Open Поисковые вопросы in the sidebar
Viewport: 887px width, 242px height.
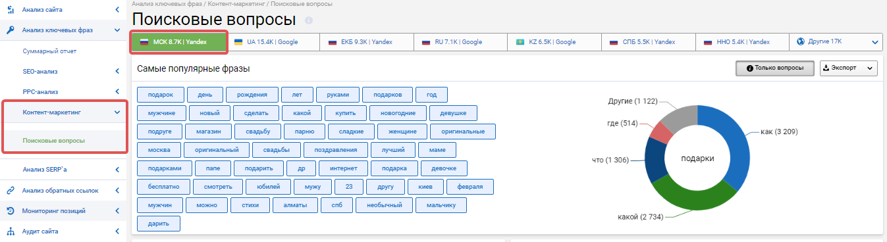point(53,140)
